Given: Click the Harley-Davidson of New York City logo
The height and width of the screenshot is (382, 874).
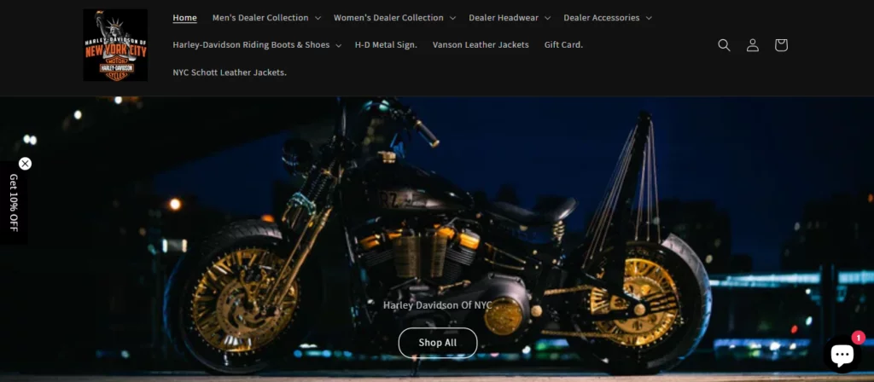Looking at the screenshot, I should (x=115, y=45).
